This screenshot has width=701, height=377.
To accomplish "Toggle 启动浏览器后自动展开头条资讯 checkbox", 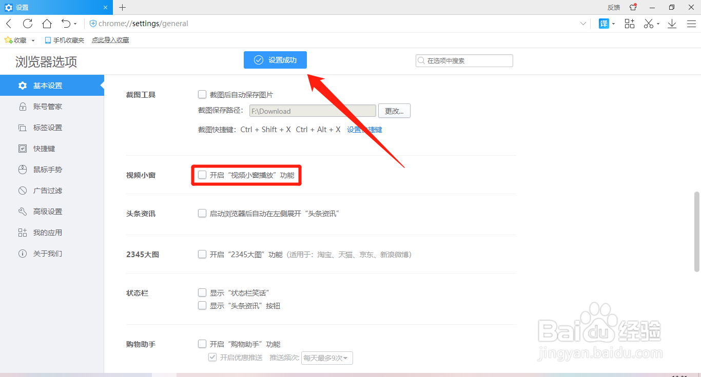I will coord(202,213).
